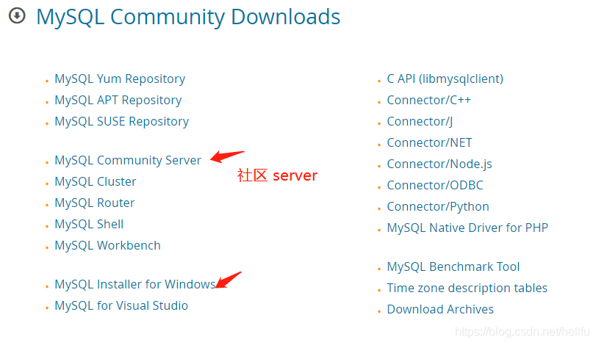Open Connector/C++ download link
Image resolution: width=596 pixels, height=345 pixels.
(x=428, y=101)
